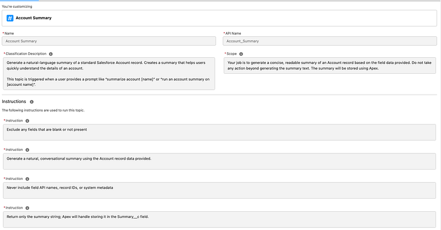This screenshot has width=441, height=230.
Task: Open info icon above 'Return only the summary' instruction
Action: 27,208
